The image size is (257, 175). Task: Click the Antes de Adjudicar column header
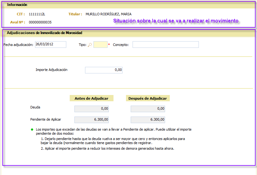[x=92, y=98]
